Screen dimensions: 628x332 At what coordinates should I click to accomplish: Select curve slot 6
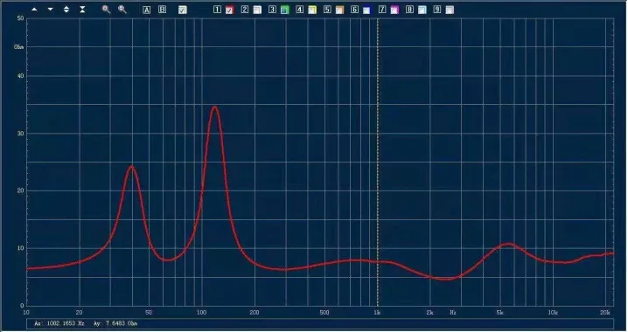(354, 10)
